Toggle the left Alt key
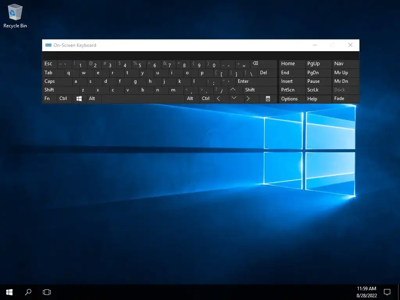400x300 pixels. [94, 98]
